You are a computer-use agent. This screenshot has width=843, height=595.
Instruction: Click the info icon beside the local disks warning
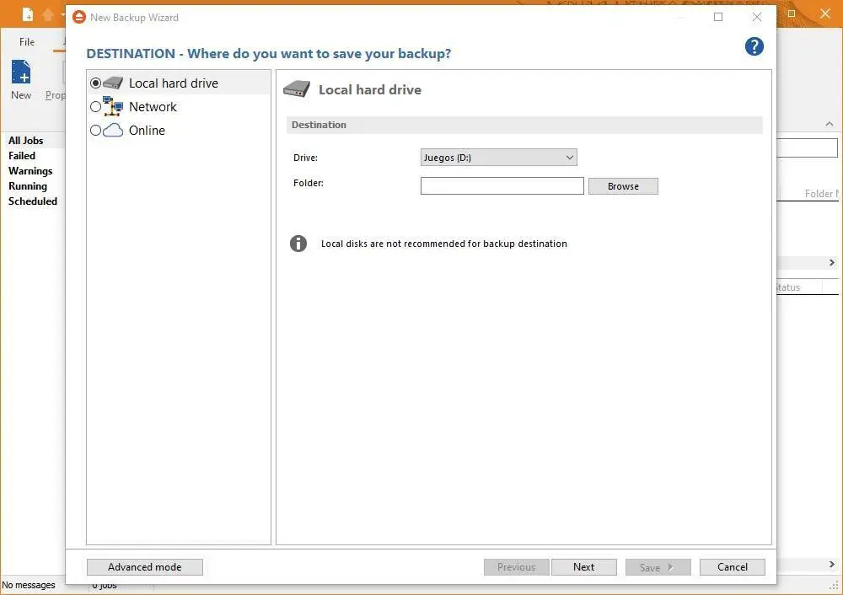click(298, 244)
